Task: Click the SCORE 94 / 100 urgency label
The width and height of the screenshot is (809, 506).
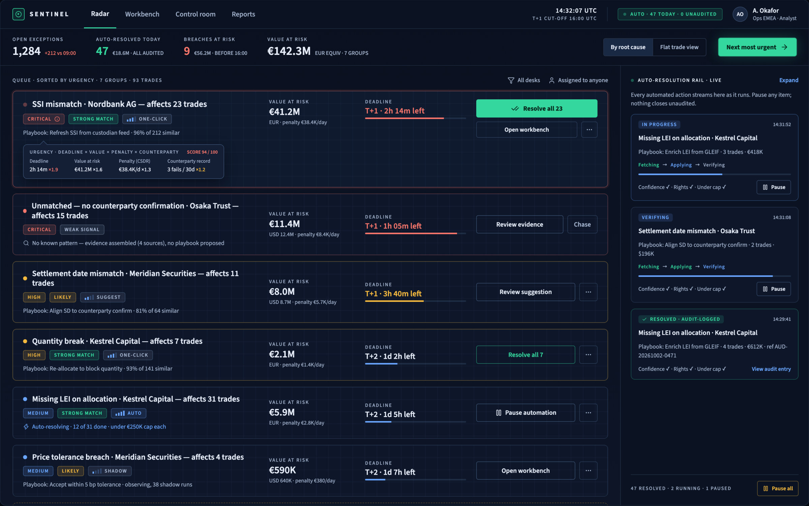Action: (x=202, y=152)
